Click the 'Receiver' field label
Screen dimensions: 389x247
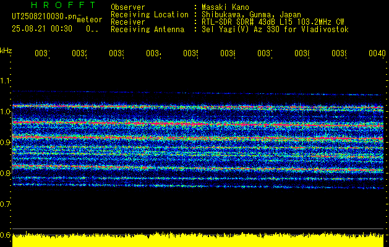[x=128, y=22]
